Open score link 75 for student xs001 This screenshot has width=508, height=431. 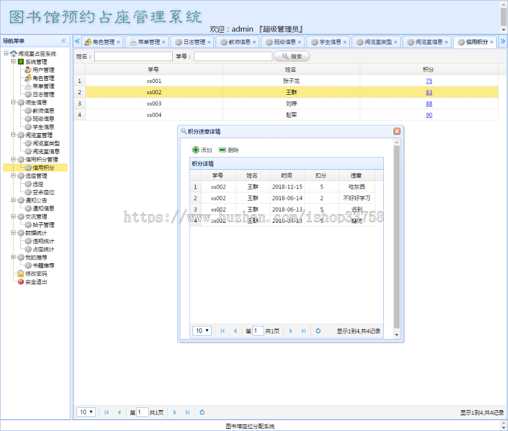pos(430,81)
